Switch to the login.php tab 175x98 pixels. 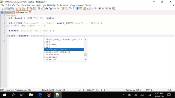(7, 12)
